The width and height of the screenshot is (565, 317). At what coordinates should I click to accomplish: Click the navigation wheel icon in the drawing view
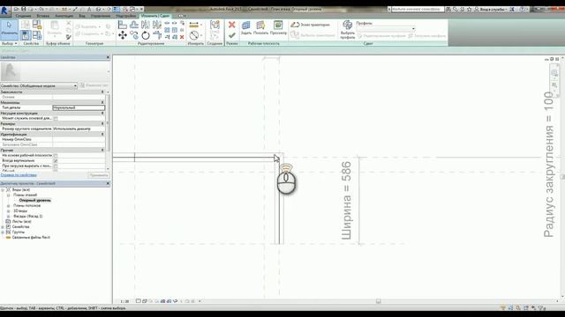pos(554,73)
